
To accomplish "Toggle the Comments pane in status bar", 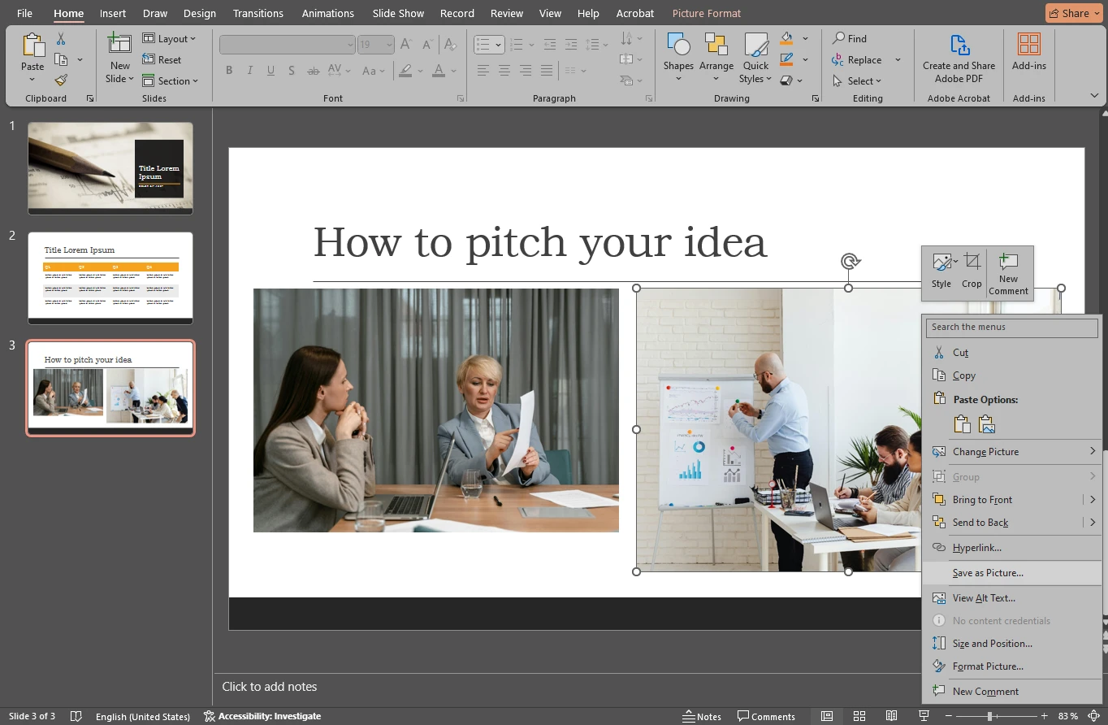I will (x=766, y=716).
